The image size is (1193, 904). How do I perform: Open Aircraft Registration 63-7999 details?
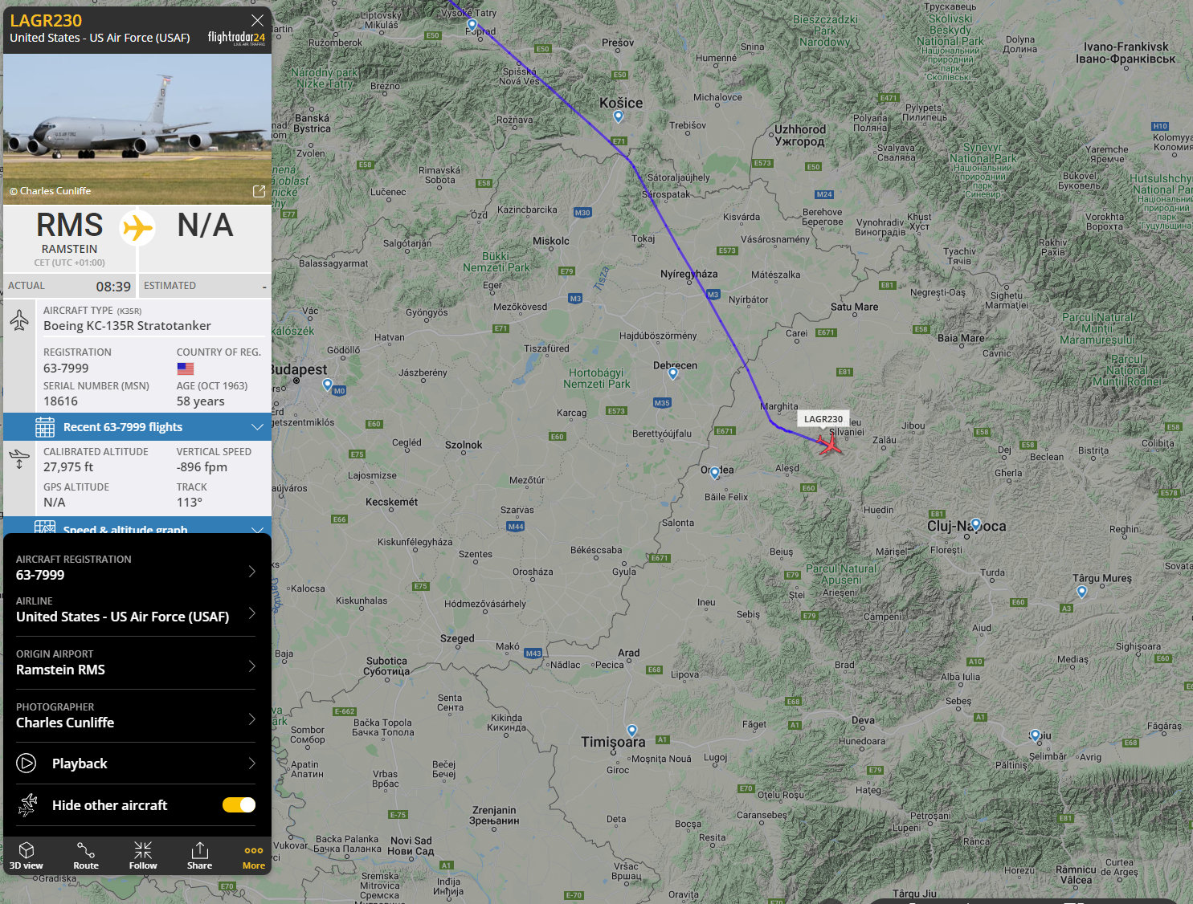(x=136, y=568)
